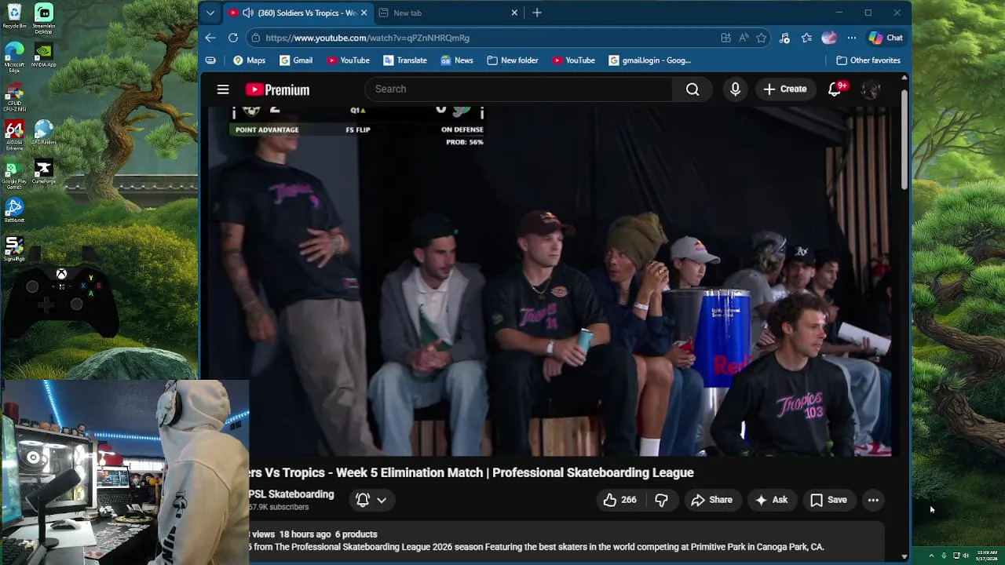Share the video

[711, 500]
